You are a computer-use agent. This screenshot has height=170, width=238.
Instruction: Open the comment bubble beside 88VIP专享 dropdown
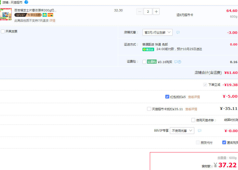click(199, 131)
